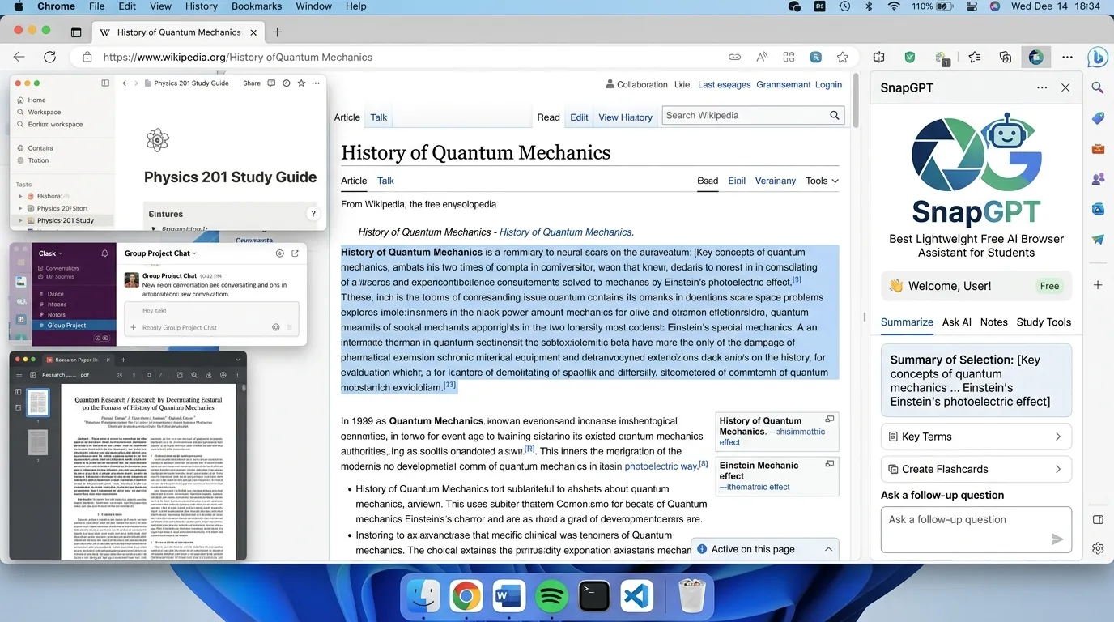Image resolution: width=1114 pixels, height=622 pixels.
Task: Click the Search Wikipedia input field
Action: (744, 116)
